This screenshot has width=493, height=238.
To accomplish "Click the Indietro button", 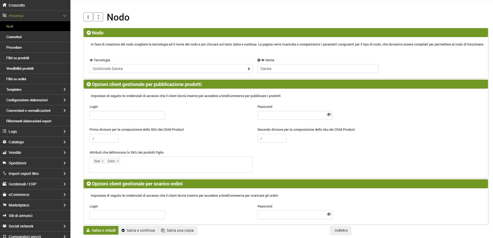I will point(341,230).
